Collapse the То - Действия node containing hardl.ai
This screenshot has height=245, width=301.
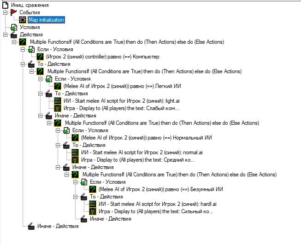[x=75, y=197]
